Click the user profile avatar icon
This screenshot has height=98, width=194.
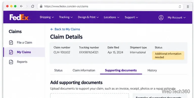click(161, 18)
